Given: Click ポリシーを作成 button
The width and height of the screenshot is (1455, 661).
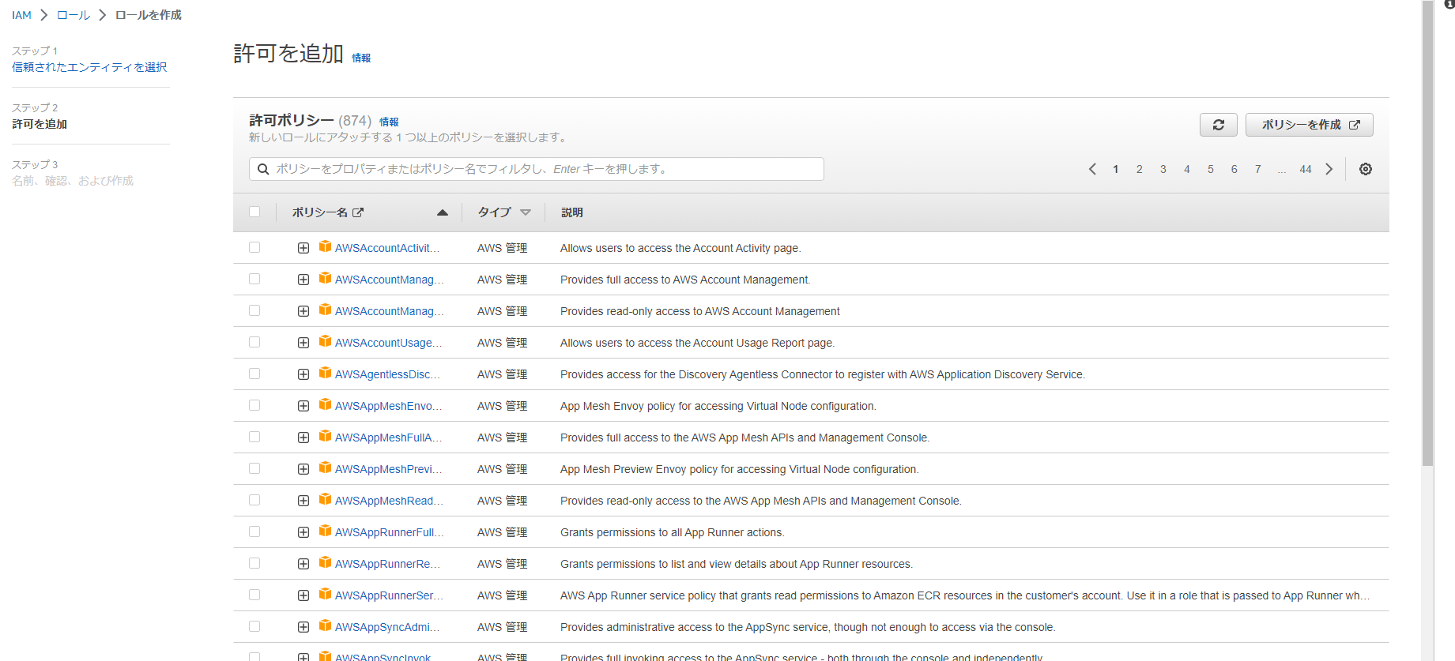Looking at the screenshot, I should [x=1310, y=125].
